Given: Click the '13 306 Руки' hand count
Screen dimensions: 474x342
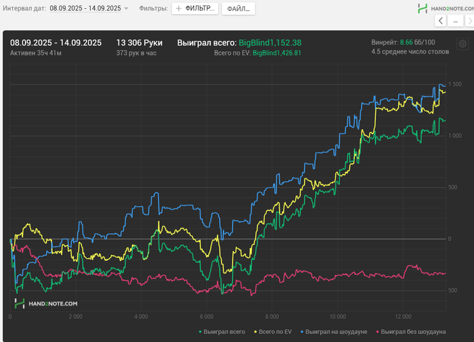Looking at the screenshot, I should [x=139, y=43].
